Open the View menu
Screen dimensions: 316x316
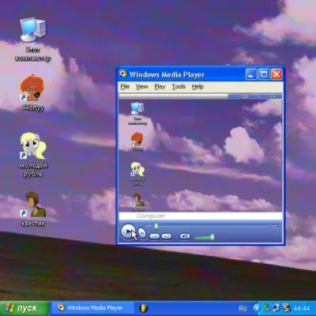click(141, 87)
